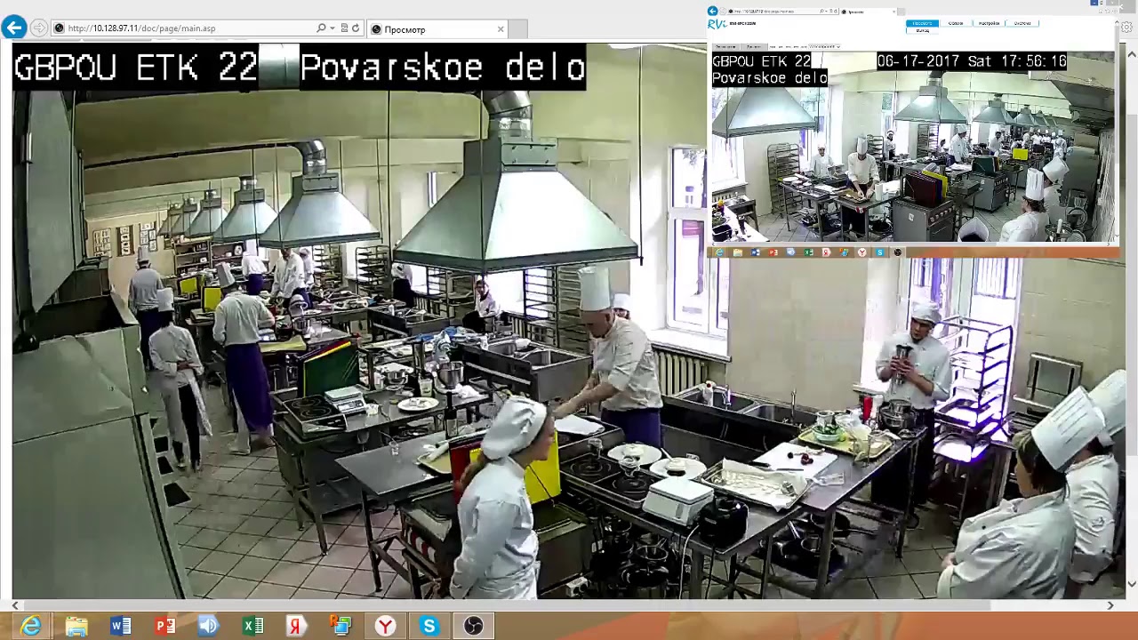The image size is (1138, 640).
Task: Launch Skype from the taskbar
Action: [x=429, y=627]
